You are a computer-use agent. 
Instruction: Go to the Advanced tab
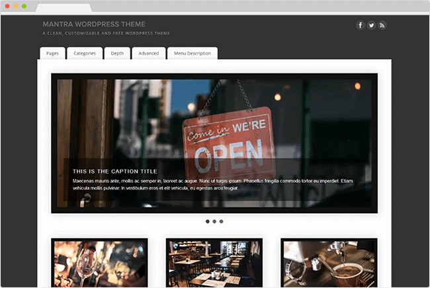pos(148,53)
